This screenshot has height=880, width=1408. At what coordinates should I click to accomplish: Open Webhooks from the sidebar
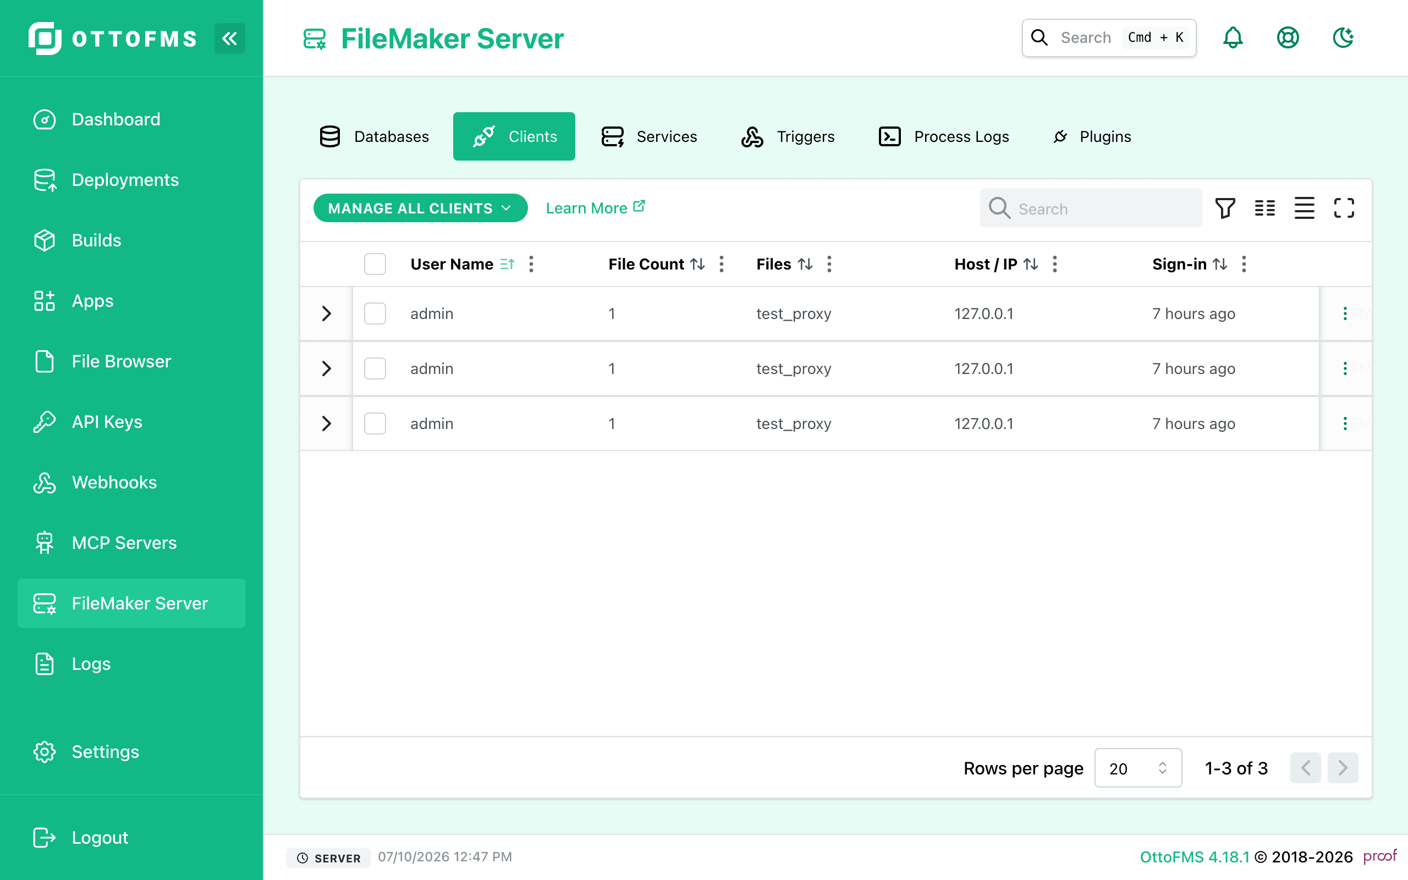point(131,482)
